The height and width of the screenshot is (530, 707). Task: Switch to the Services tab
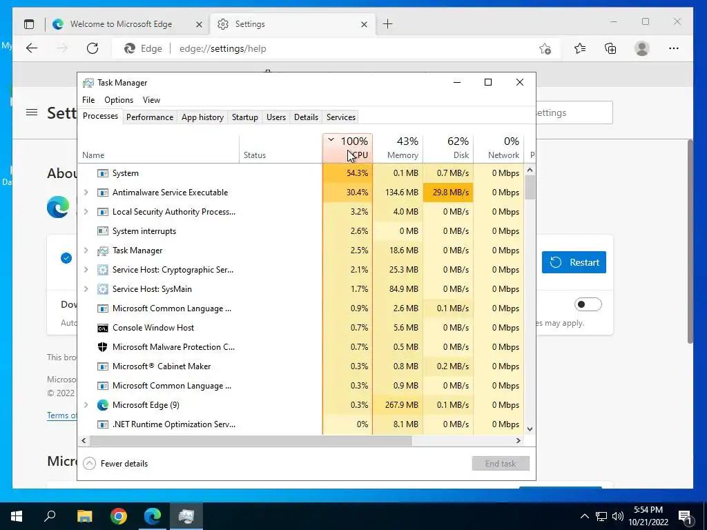[x=341, y=117]
